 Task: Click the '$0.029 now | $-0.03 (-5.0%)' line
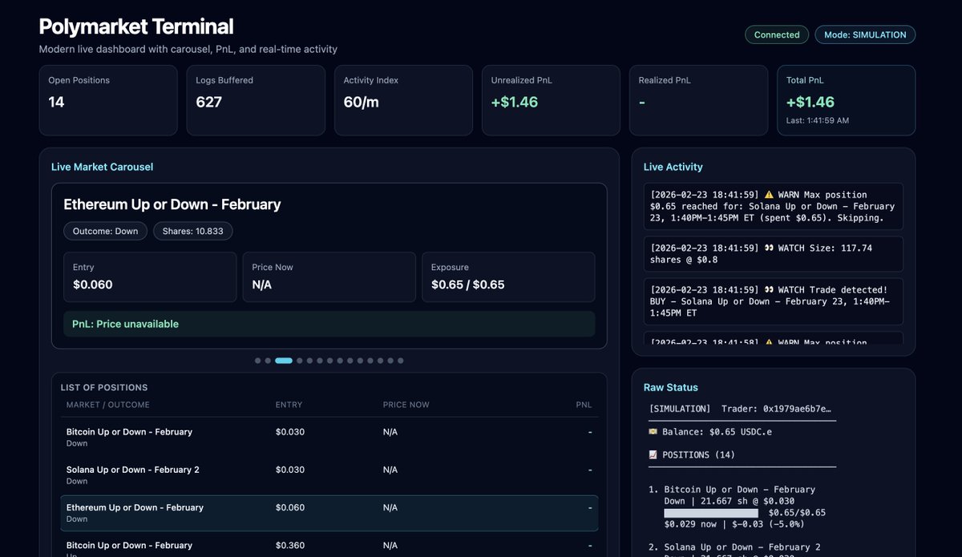[734, 524]
